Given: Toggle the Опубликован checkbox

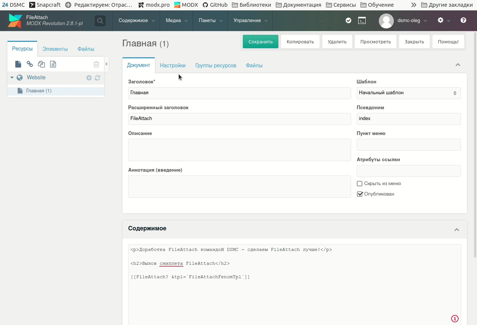Looking at the screenshot, I should click(x=360, y=194).
